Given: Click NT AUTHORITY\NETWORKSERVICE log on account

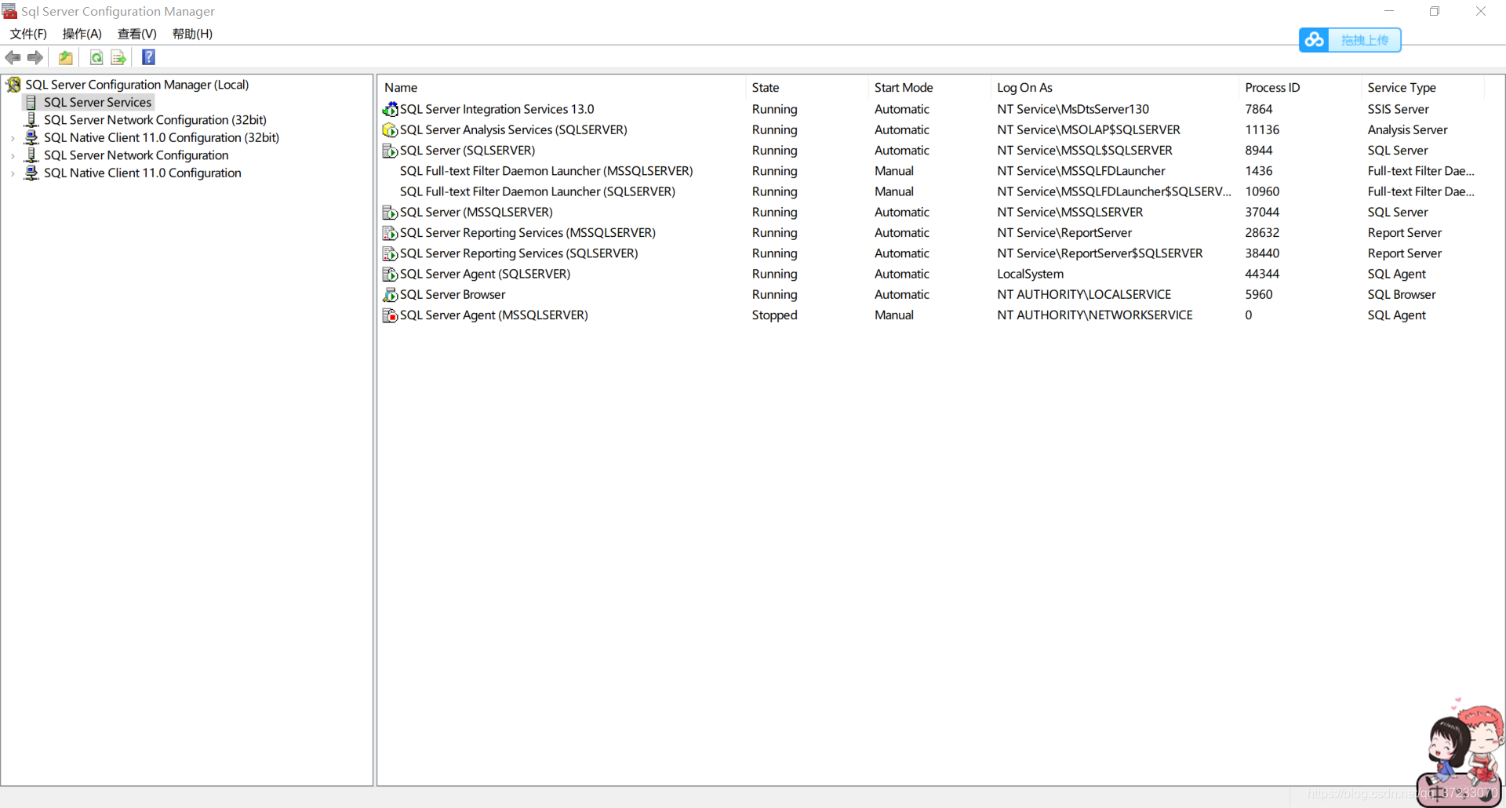Looking at the screenshot, I should click(1095, 315).
